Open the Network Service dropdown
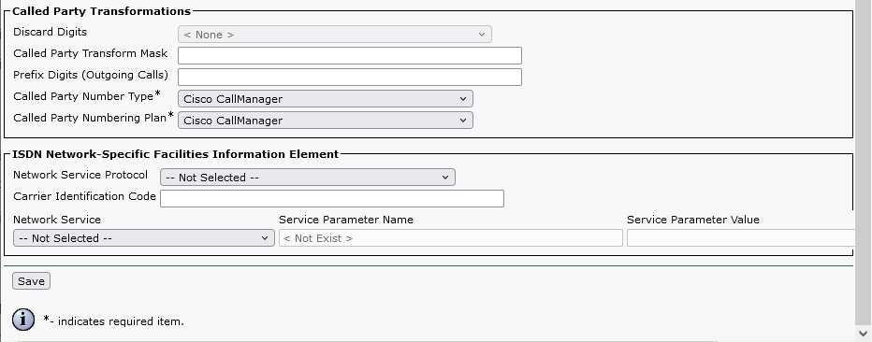 click(x=143, y=238)
